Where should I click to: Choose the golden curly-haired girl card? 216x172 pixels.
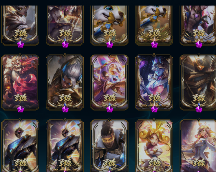(154, 146)
